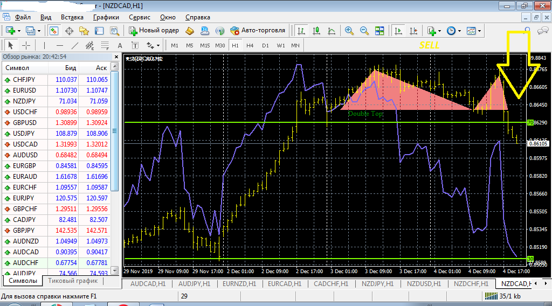Open the Сервис menu

[140, 17]
